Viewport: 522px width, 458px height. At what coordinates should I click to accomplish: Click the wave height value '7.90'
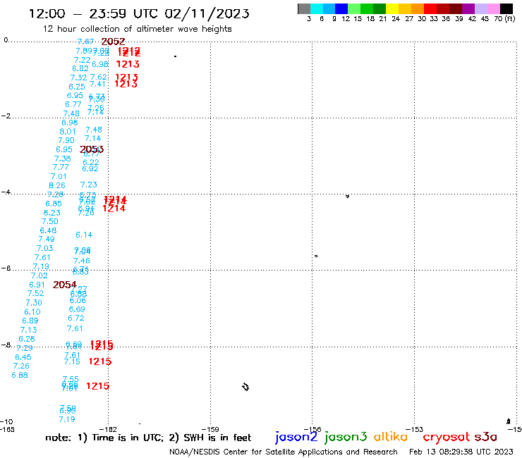pos(66,141)
